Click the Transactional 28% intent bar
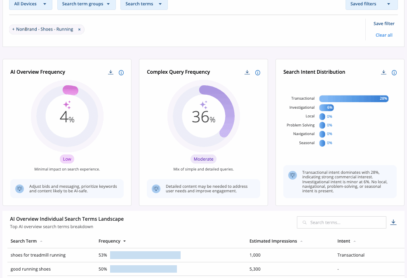This screenshot has width=407, height=278. [x=353, y=99]
